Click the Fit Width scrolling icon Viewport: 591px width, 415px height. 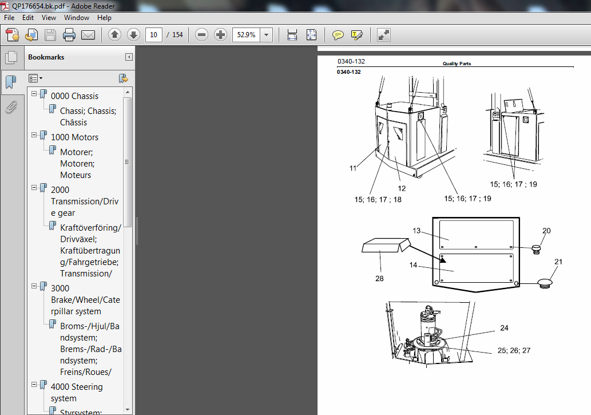[x=292, y=35]
